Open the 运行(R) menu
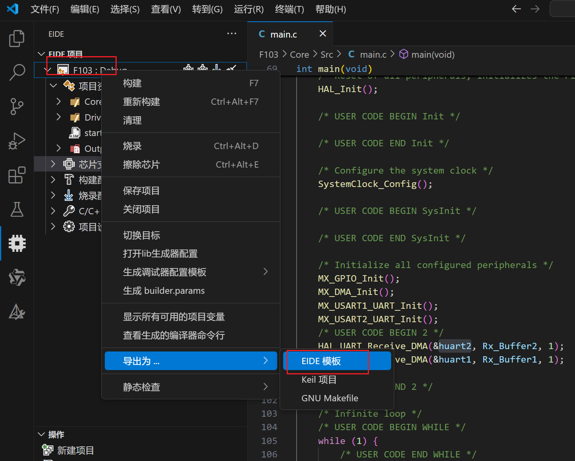The height and width of the screenshot is (461, 575). [249, 9]
